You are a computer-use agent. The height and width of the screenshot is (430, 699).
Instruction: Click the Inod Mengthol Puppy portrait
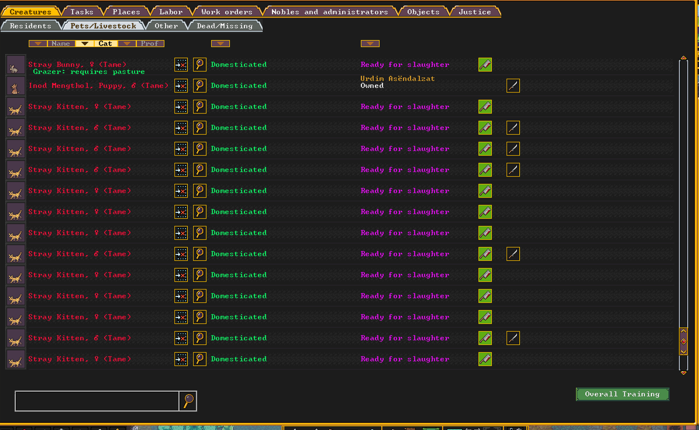pos(15,86)
